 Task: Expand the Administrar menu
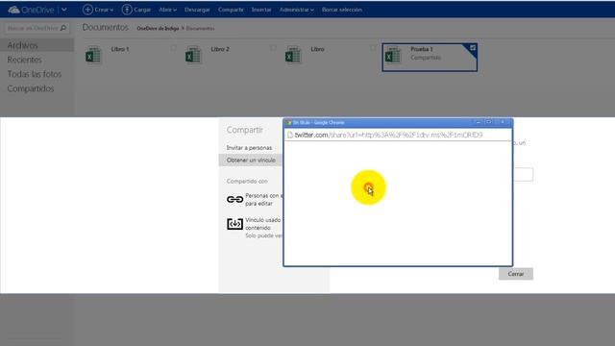297,10
